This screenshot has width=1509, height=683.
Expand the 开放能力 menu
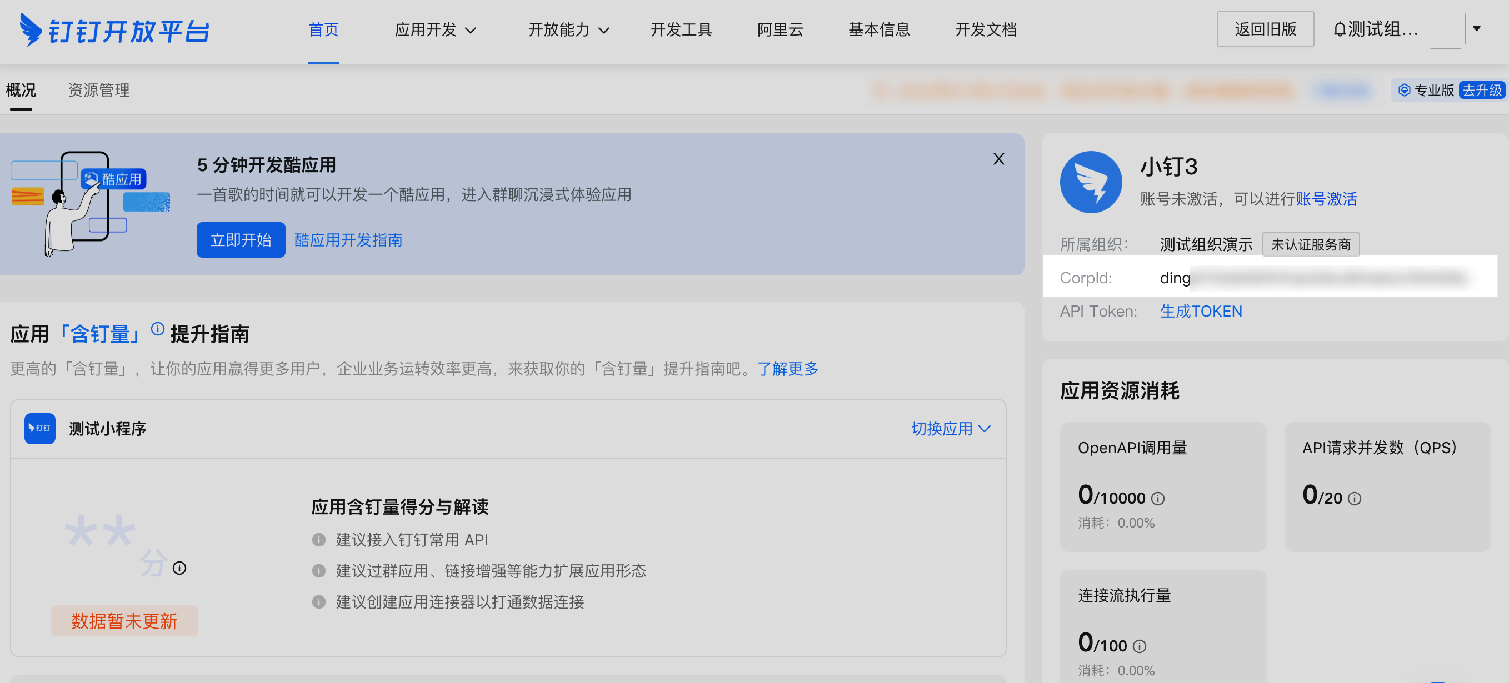tap(569, 30)
